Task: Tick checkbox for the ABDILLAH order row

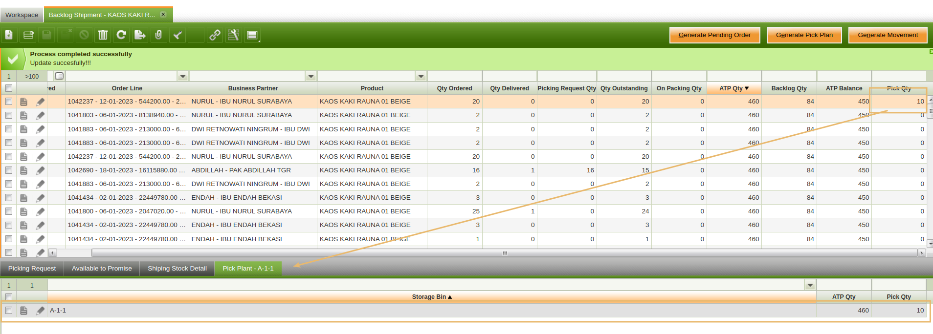Action: [x=9, y=170]
